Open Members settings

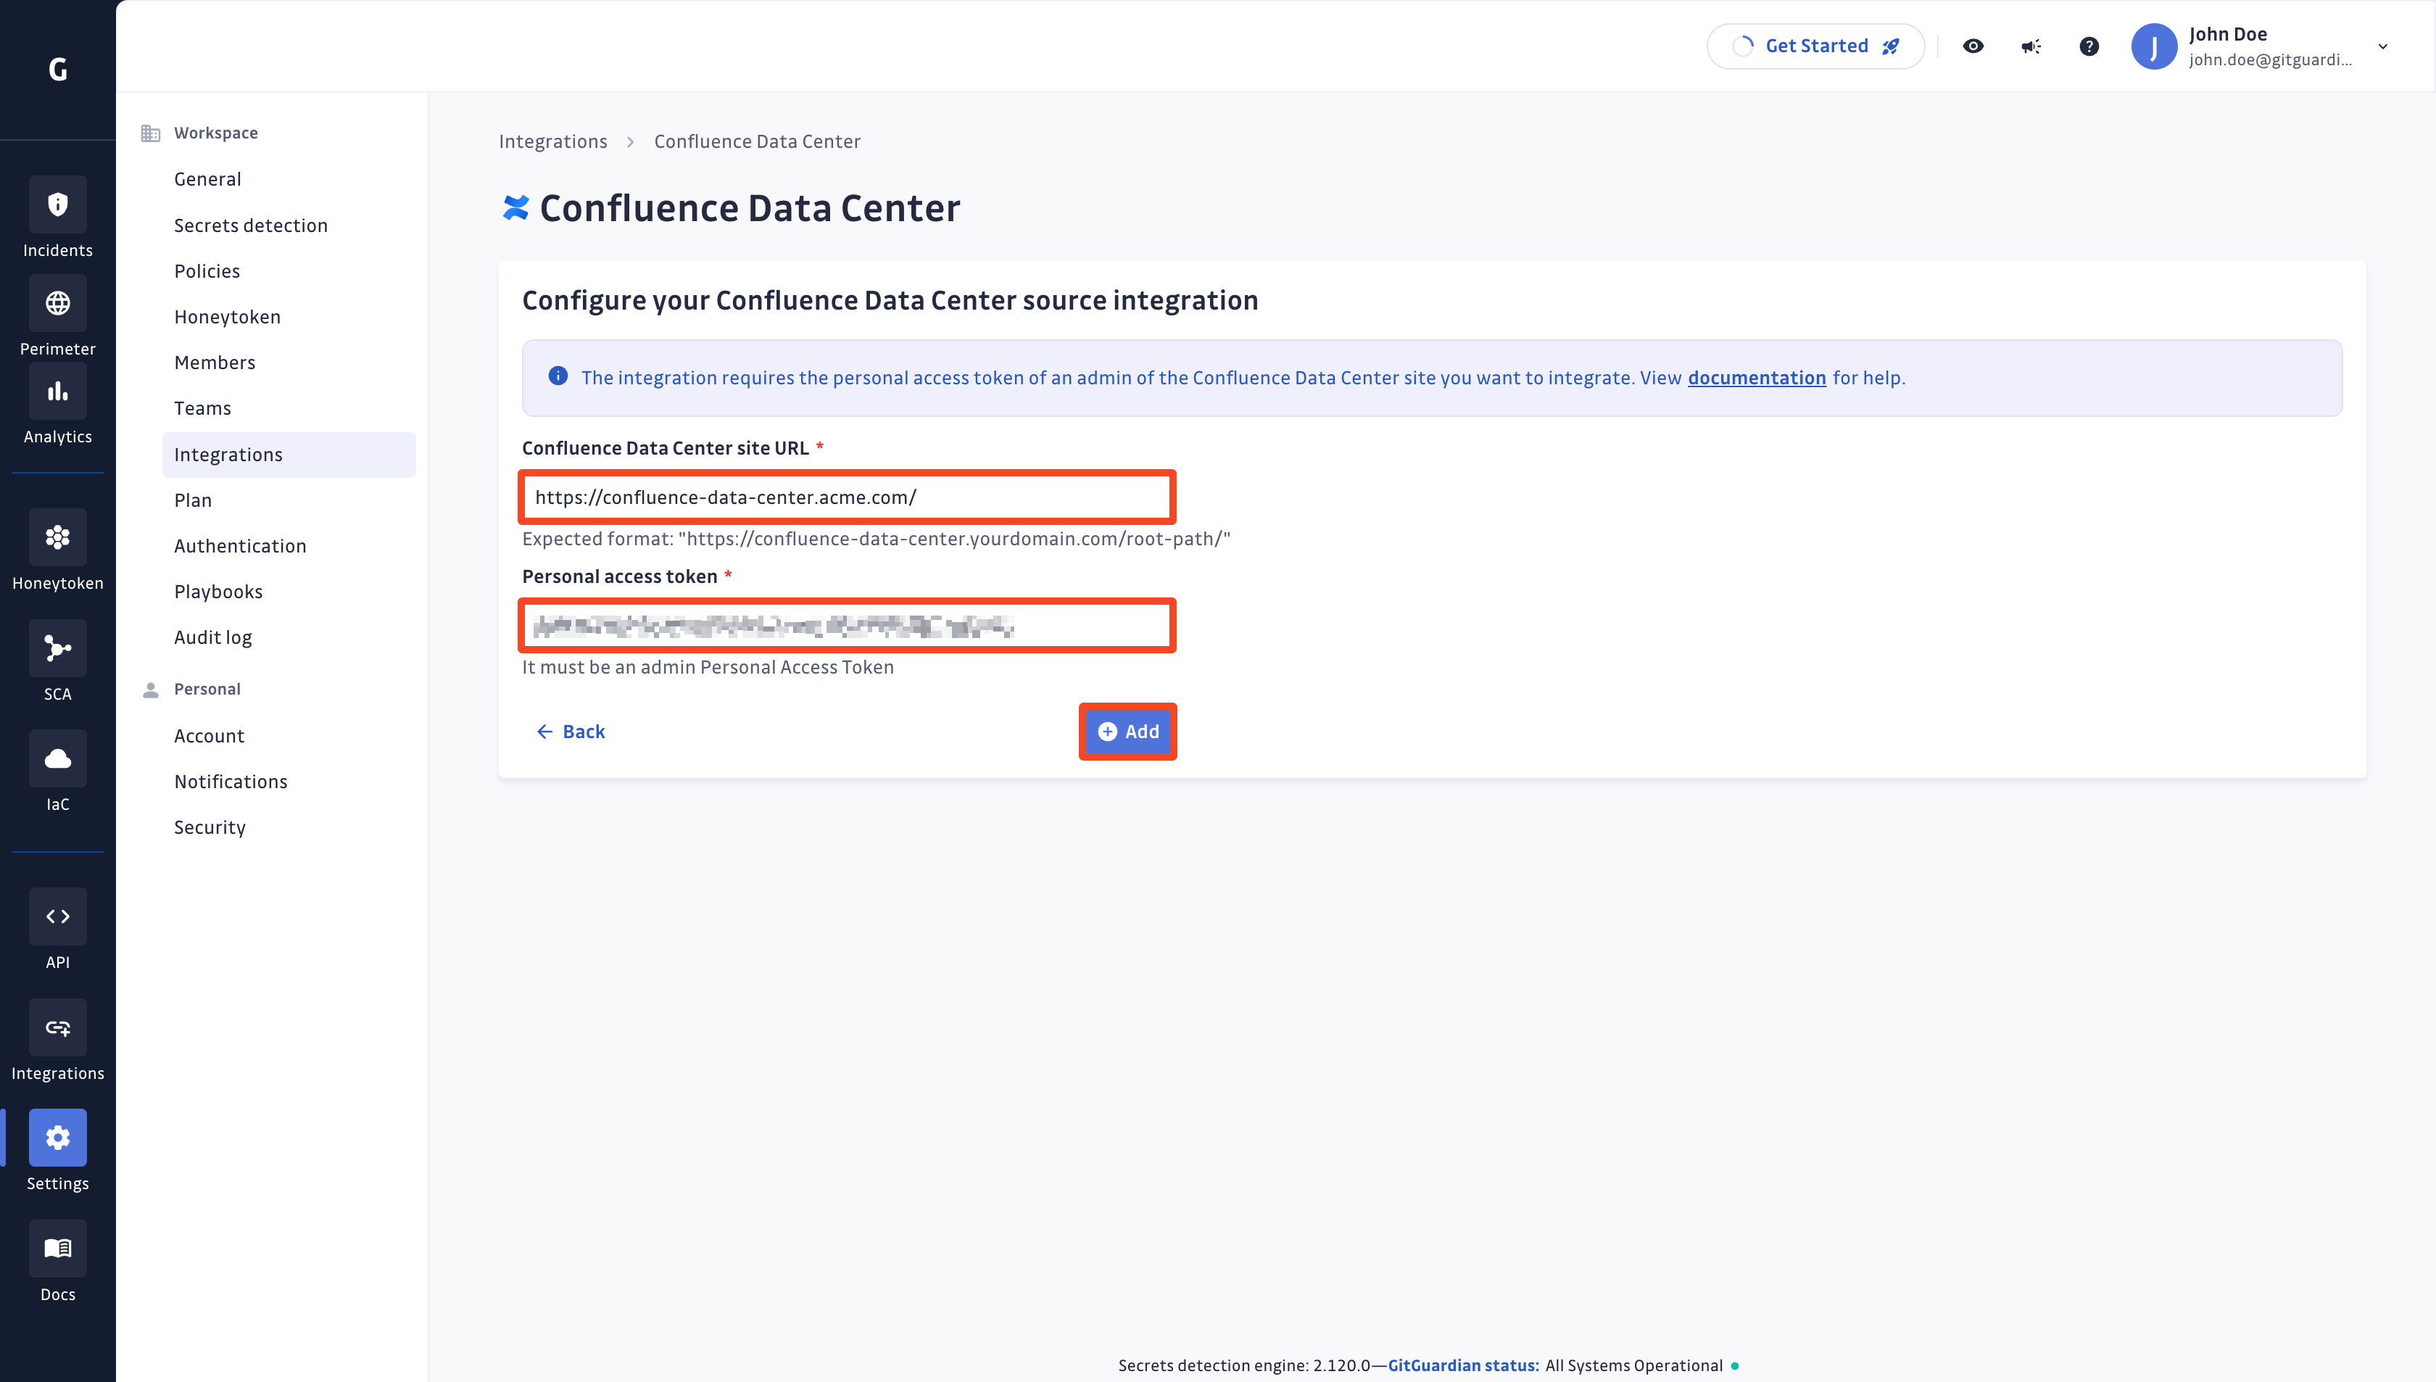coord(289,363)
